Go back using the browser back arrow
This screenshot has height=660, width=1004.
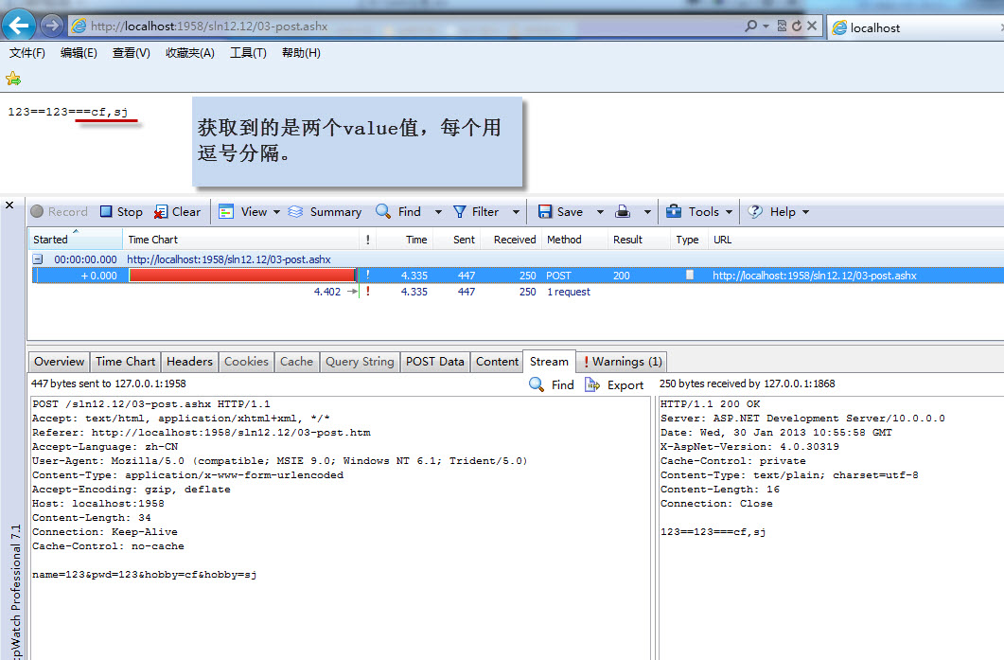coord(19,25)
